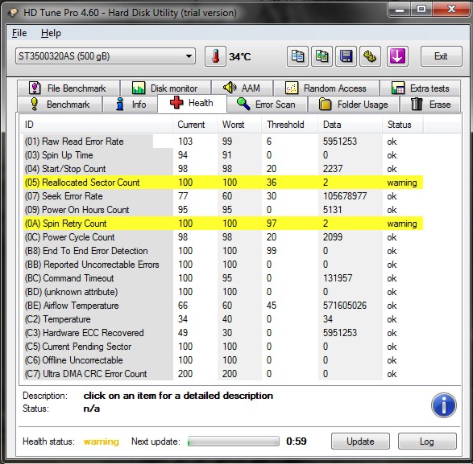This screenshot has height=464, width=473.
Task: Open the Erase tab
Action: point(430,105)
